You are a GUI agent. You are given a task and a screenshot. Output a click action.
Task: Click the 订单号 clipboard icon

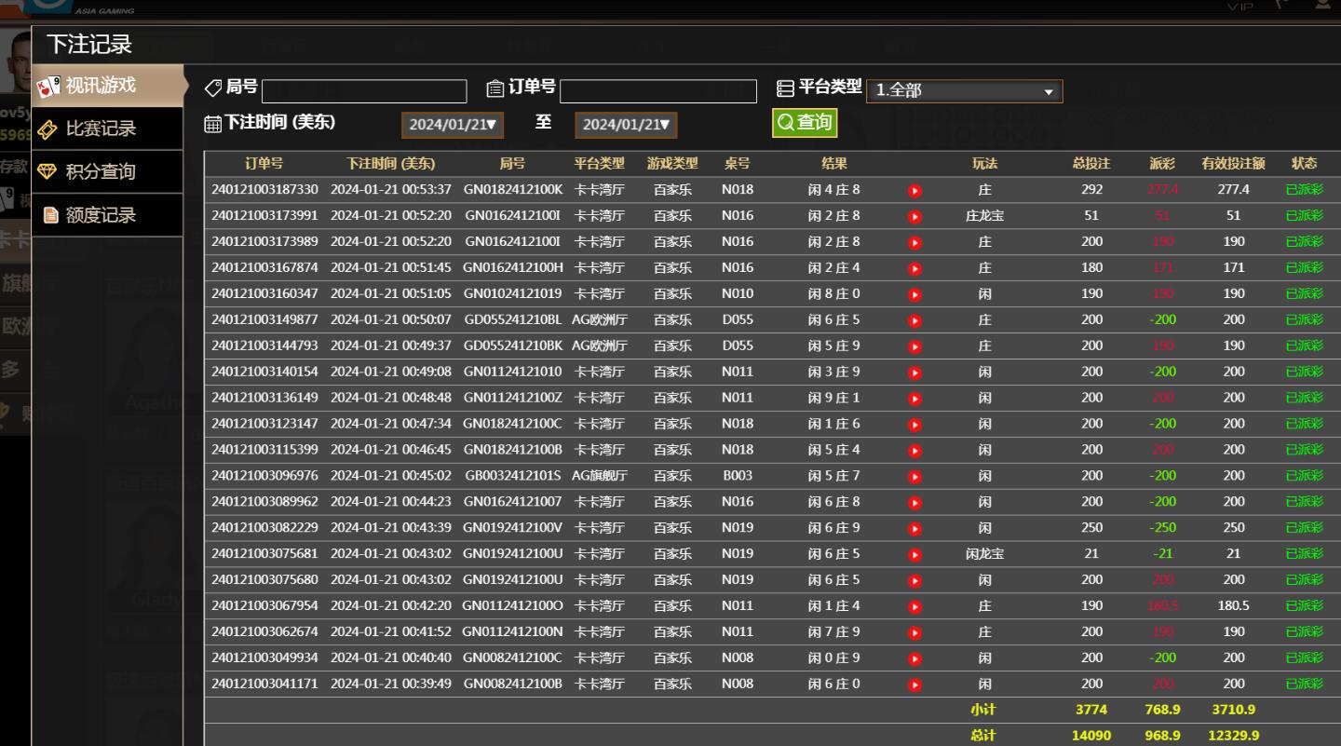click(495, 88)
